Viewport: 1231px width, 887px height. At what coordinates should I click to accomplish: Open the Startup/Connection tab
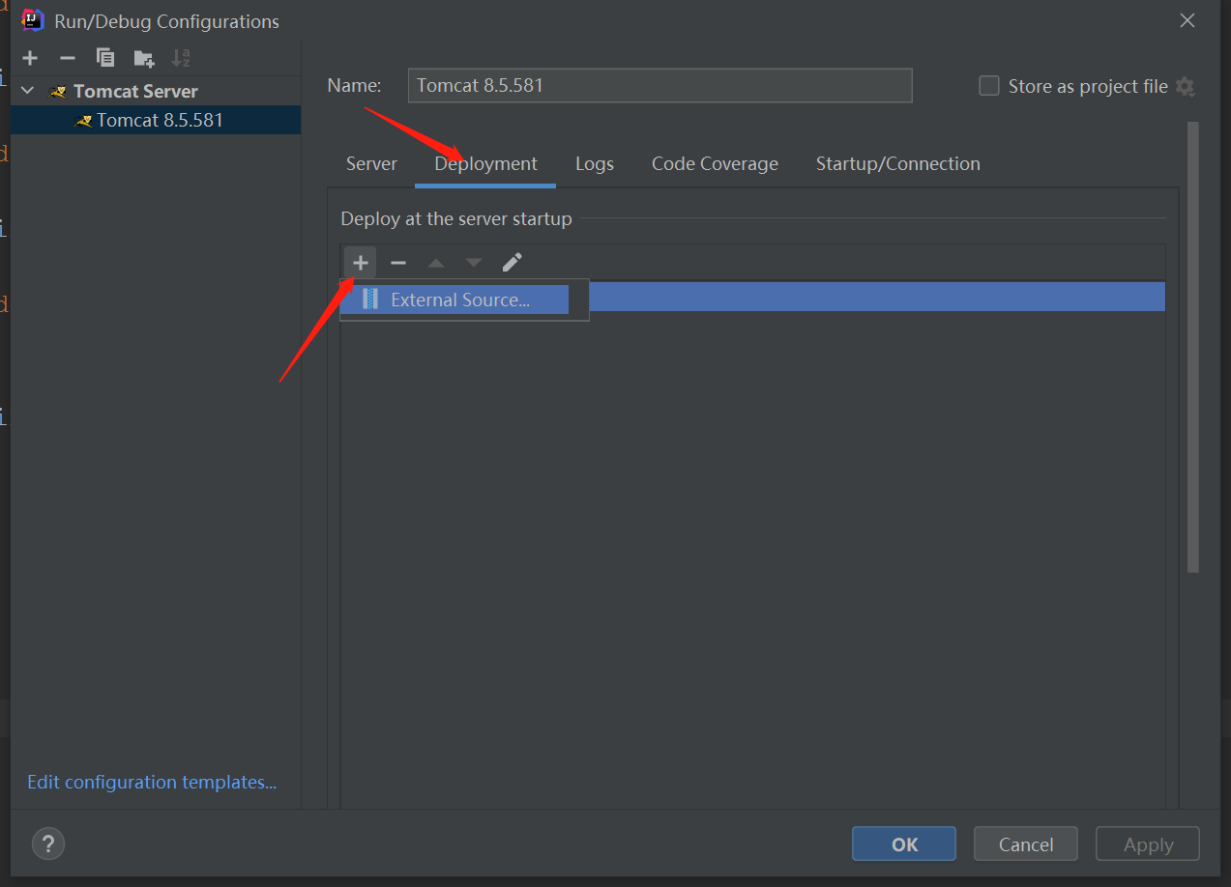point(897,163)
